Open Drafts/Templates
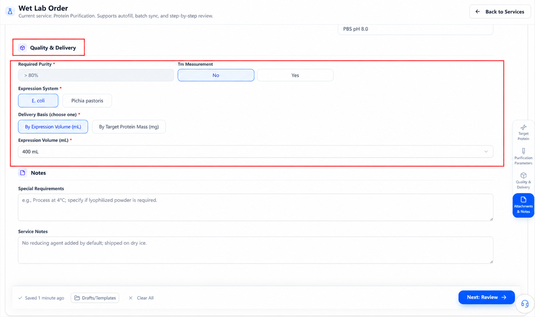535x317 pixels. [x=95, y=298]
